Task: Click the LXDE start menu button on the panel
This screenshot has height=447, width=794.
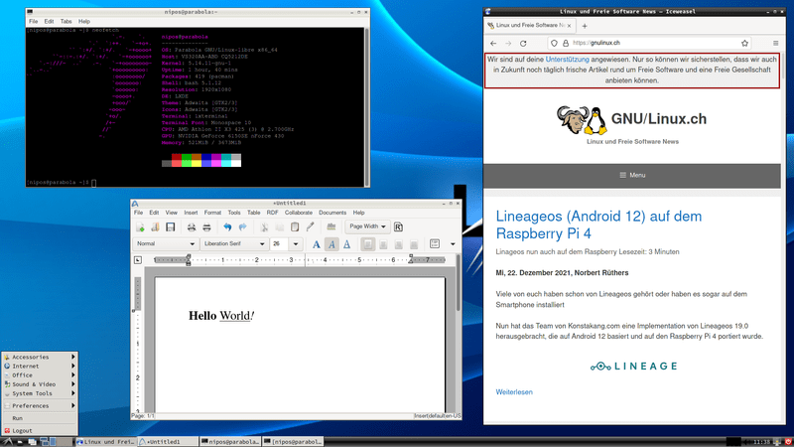Action: click(7, 442)
